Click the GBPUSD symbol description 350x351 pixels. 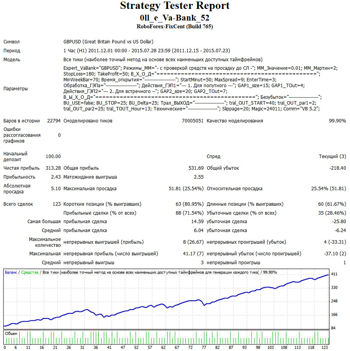click(108, 41)
